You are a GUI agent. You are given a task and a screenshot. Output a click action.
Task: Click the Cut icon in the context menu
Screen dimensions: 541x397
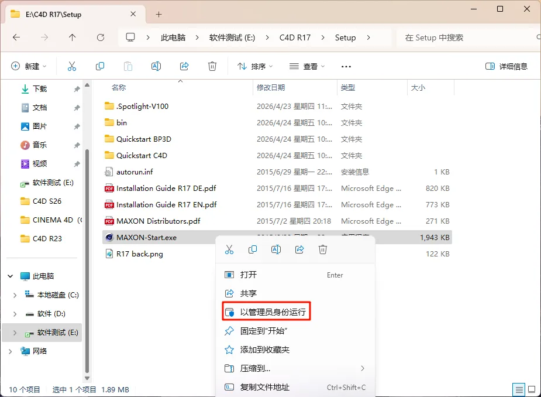point(229,249)
